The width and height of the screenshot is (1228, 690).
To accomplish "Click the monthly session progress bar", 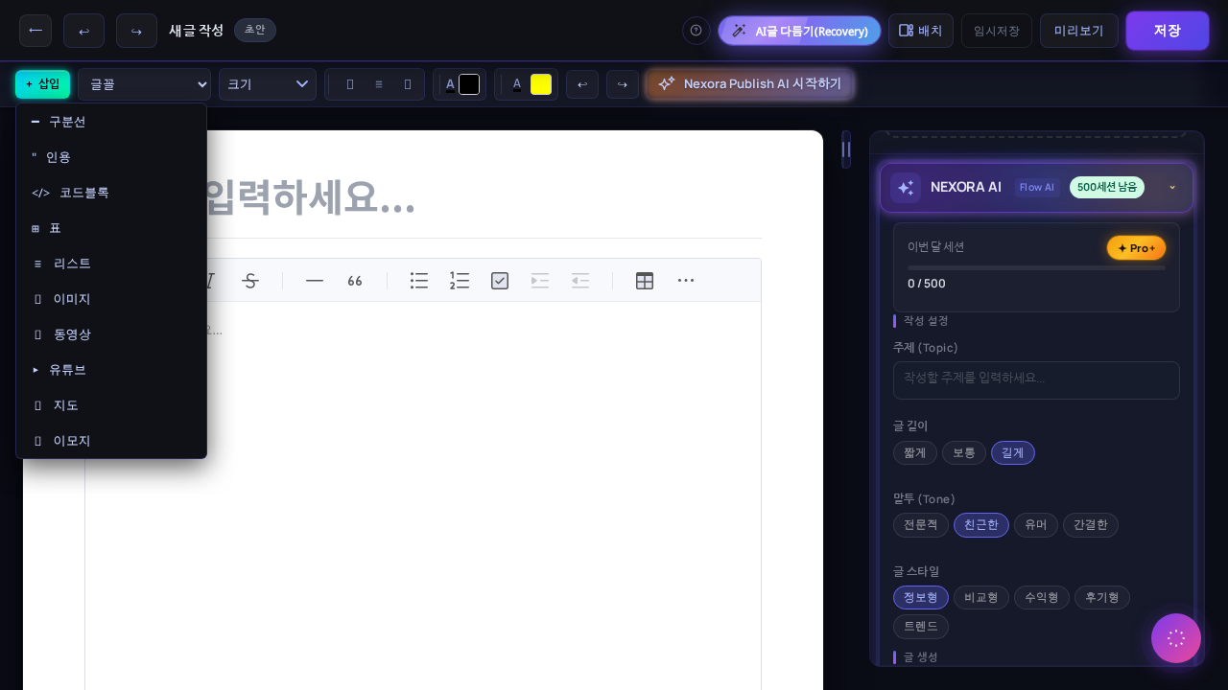I will coord(1036,268).
